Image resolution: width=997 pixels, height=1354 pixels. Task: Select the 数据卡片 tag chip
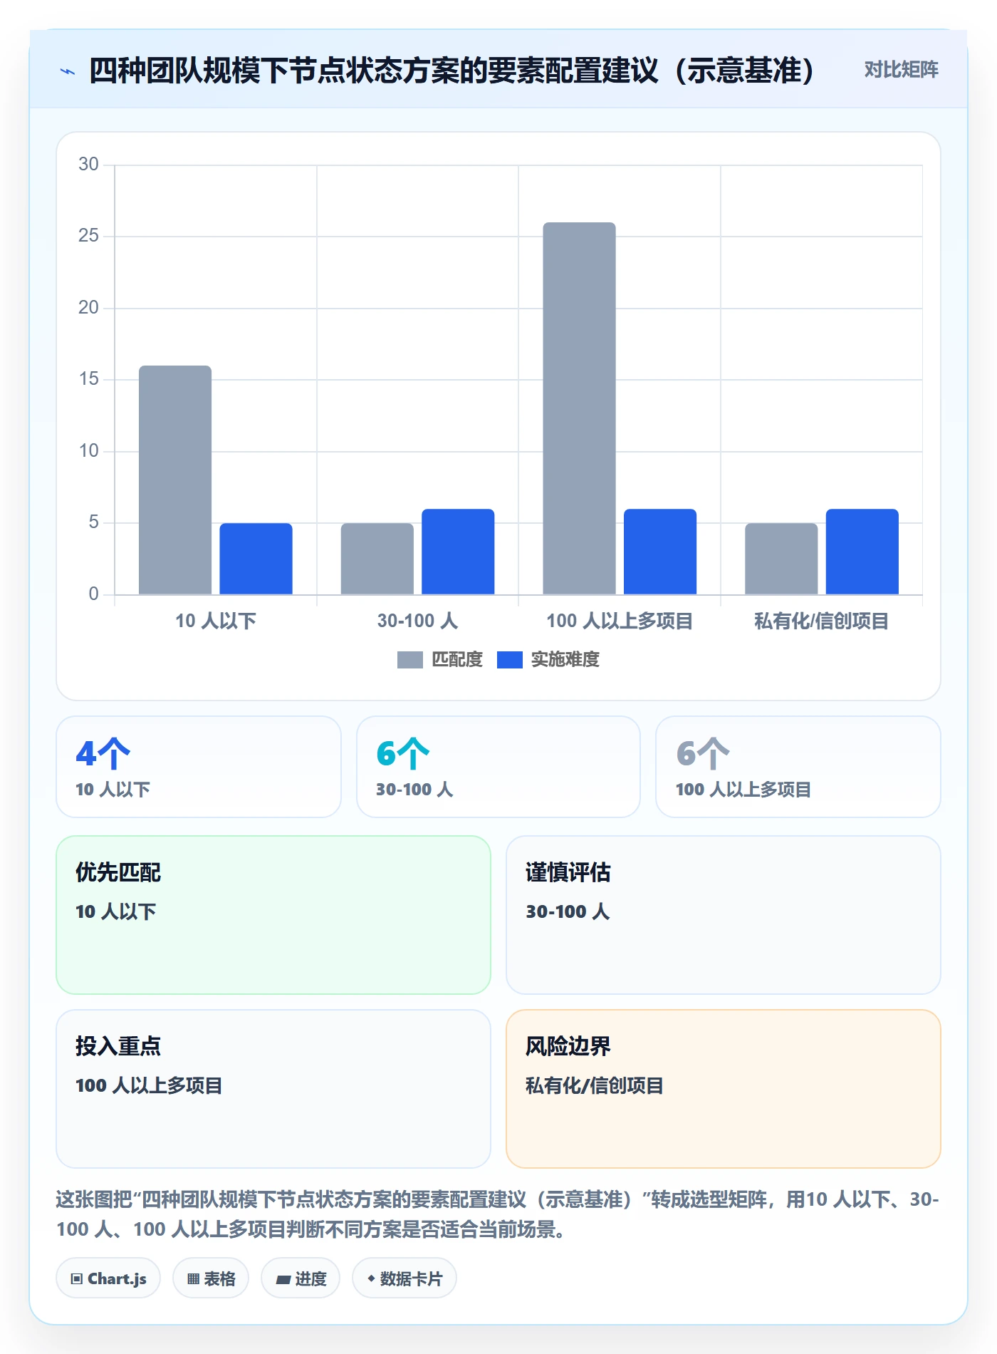(x=404, y=1278)
